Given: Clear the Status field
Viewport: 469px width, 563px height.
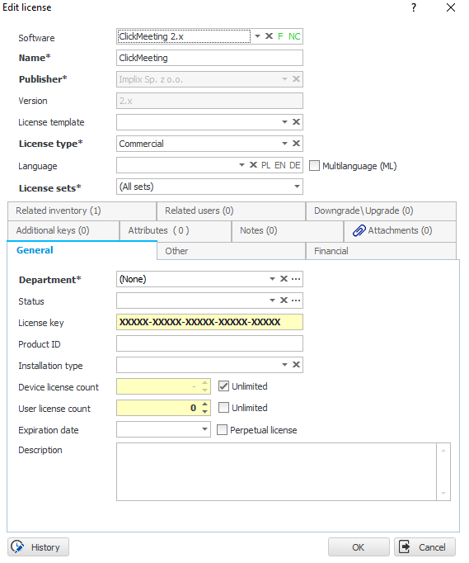Looking at the screenshot, I should 284,300.
